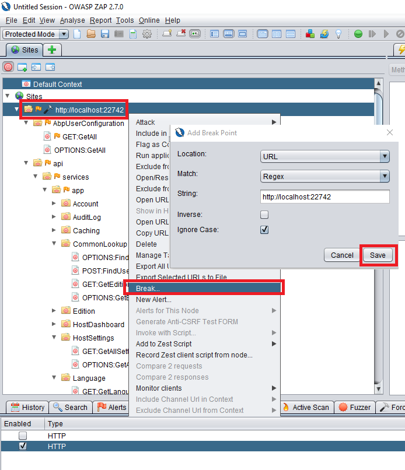Open the Location dropdown showing URL
This screenshot has height=470, width=405.
coord(325,156)
